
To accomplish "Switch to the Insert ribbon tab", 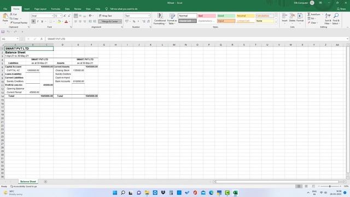I will [x=27, y=9].
